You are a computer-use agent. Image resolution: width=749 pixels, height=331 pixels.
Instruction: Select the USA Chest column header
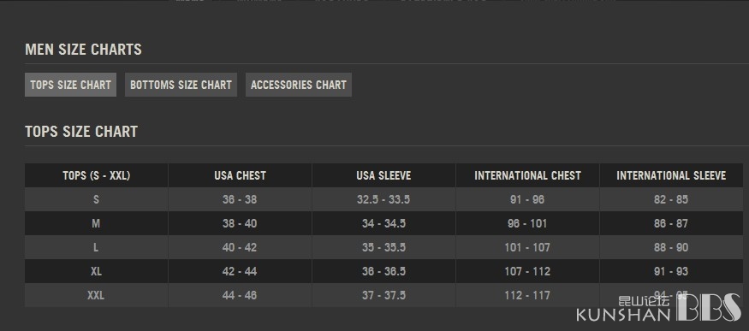240,175
